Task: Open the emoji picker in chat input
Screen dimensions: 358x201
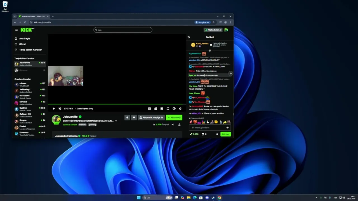Action: [x=227, y=128]
